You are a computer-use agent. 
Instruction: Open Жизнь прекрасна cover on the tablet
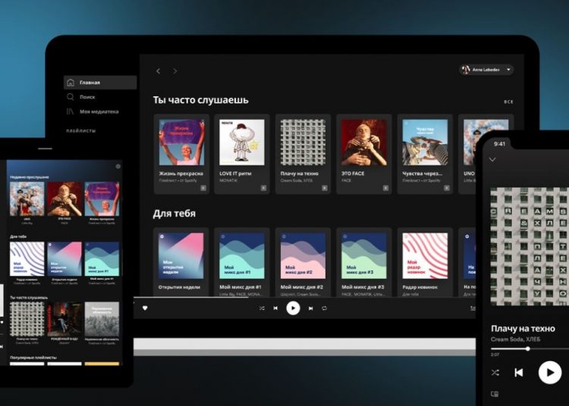pyautogui.click(x=102, y=199)
